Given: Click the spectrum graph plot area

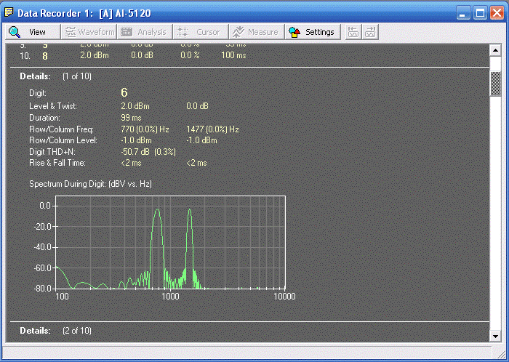Looking at the screenshot, I should (170, 242).
